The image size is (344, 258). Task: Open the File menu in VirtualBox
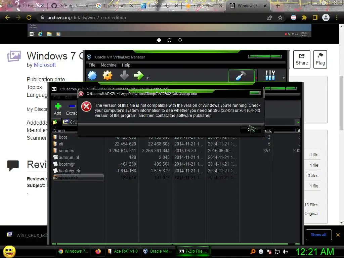[x=92, y=65]
